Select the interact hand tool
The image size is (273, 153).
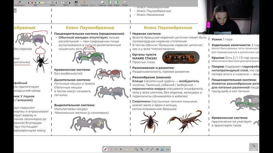pos(126,149)
